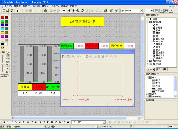Start runtime with the play arrow icon
The width and height of the screenshot is (178, 129).
coord(18,11)
